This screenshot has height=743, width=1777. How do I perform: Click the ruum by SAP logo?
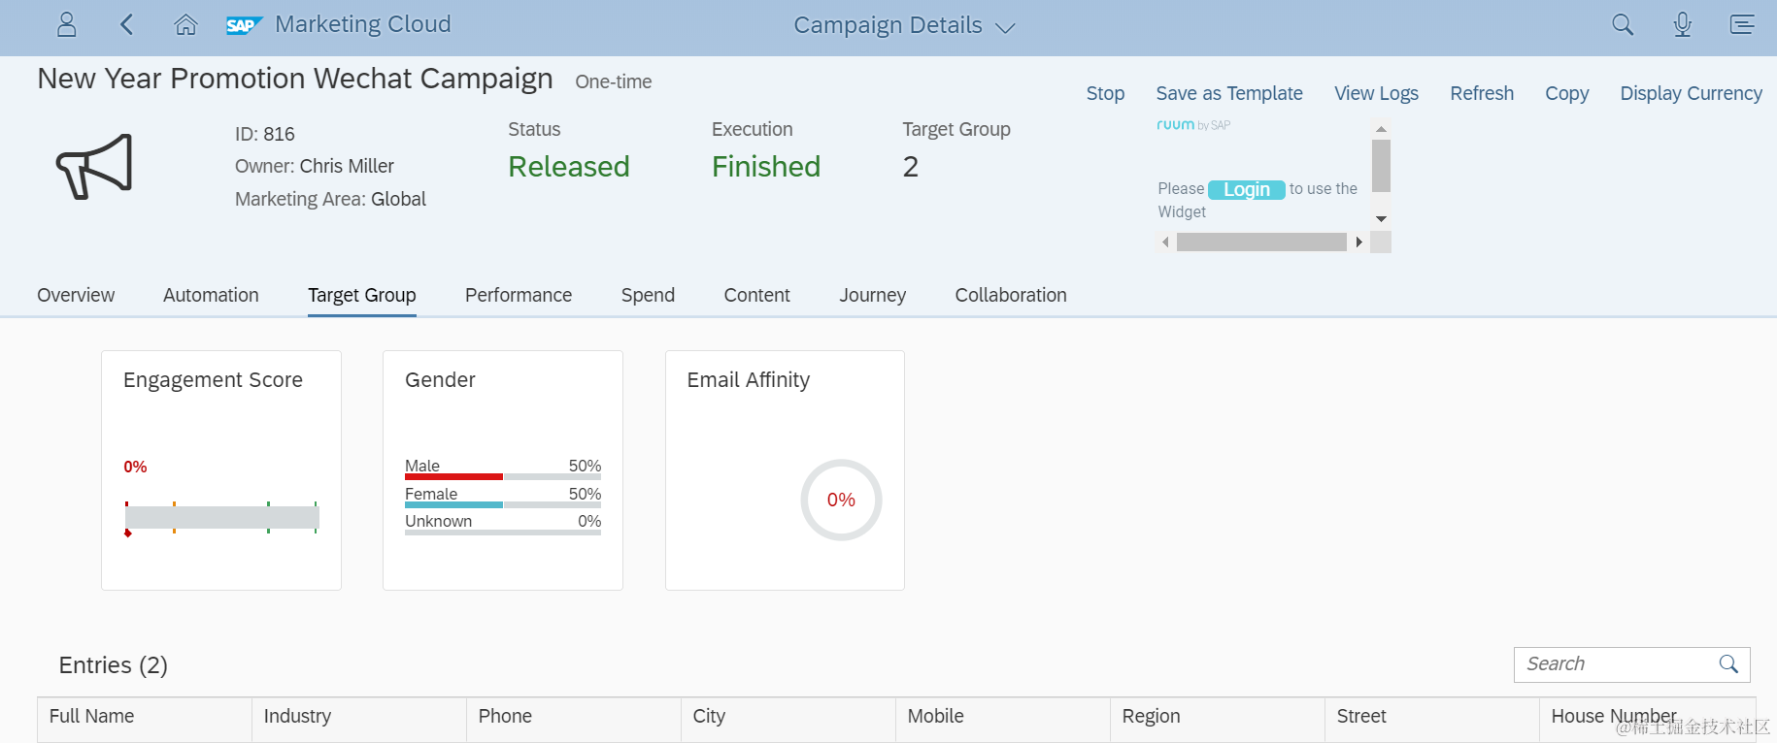tap(1193, 125)
